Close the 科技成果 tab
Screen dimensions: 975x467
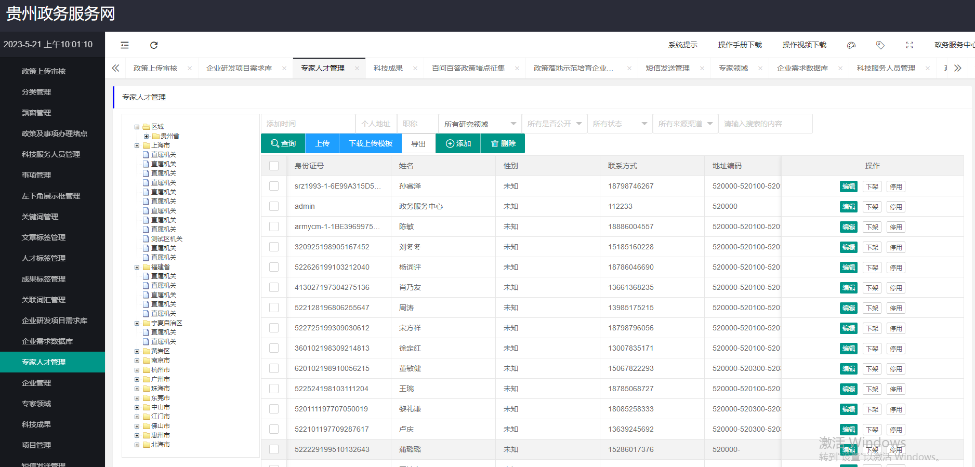(415, 68)
